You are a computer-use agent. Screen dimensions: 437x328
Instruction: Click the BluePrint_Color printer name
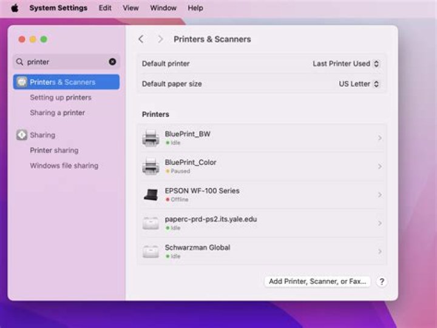191,162
